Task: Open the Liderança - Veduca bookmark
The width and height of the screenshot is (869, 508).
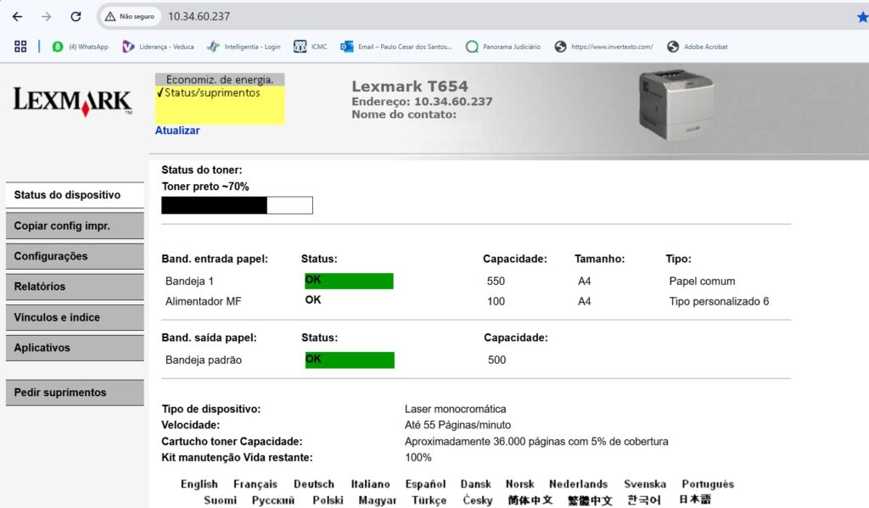Action: 158,47
